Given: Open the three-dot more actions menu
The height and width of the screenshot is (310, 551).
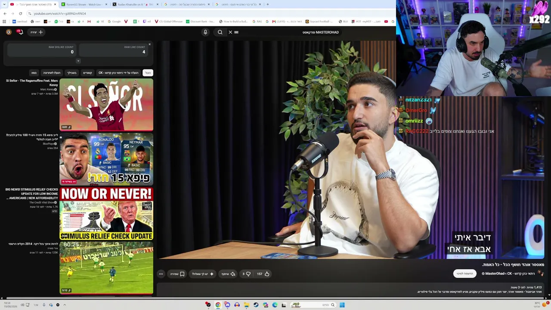Looking at the screenshot, I should click(x=161, y=274).
